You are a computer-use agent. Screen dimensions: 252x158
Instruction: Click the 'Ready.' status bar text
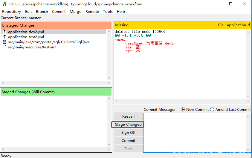pyautogui.click(x=7, y=156)
